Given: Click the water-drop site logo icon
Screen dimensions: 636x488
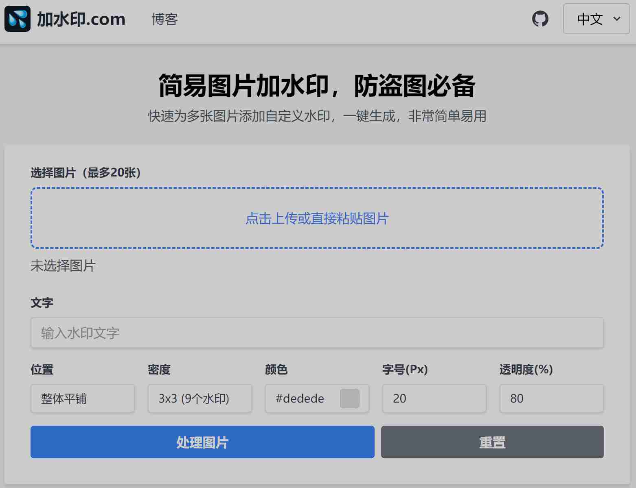Looking at the screenshot, I should click(18, 19).
